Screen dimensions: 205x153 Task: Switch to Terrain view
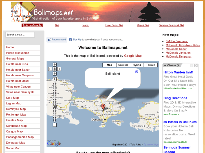pos(151,65)
